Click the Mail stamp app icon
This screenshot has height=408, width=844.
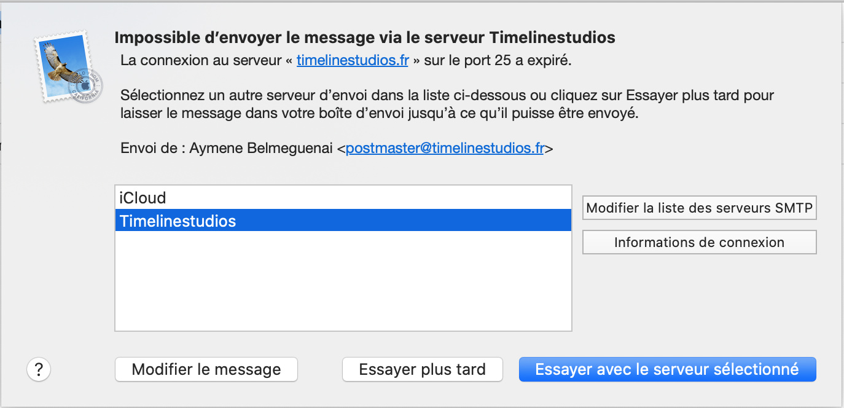69,67
